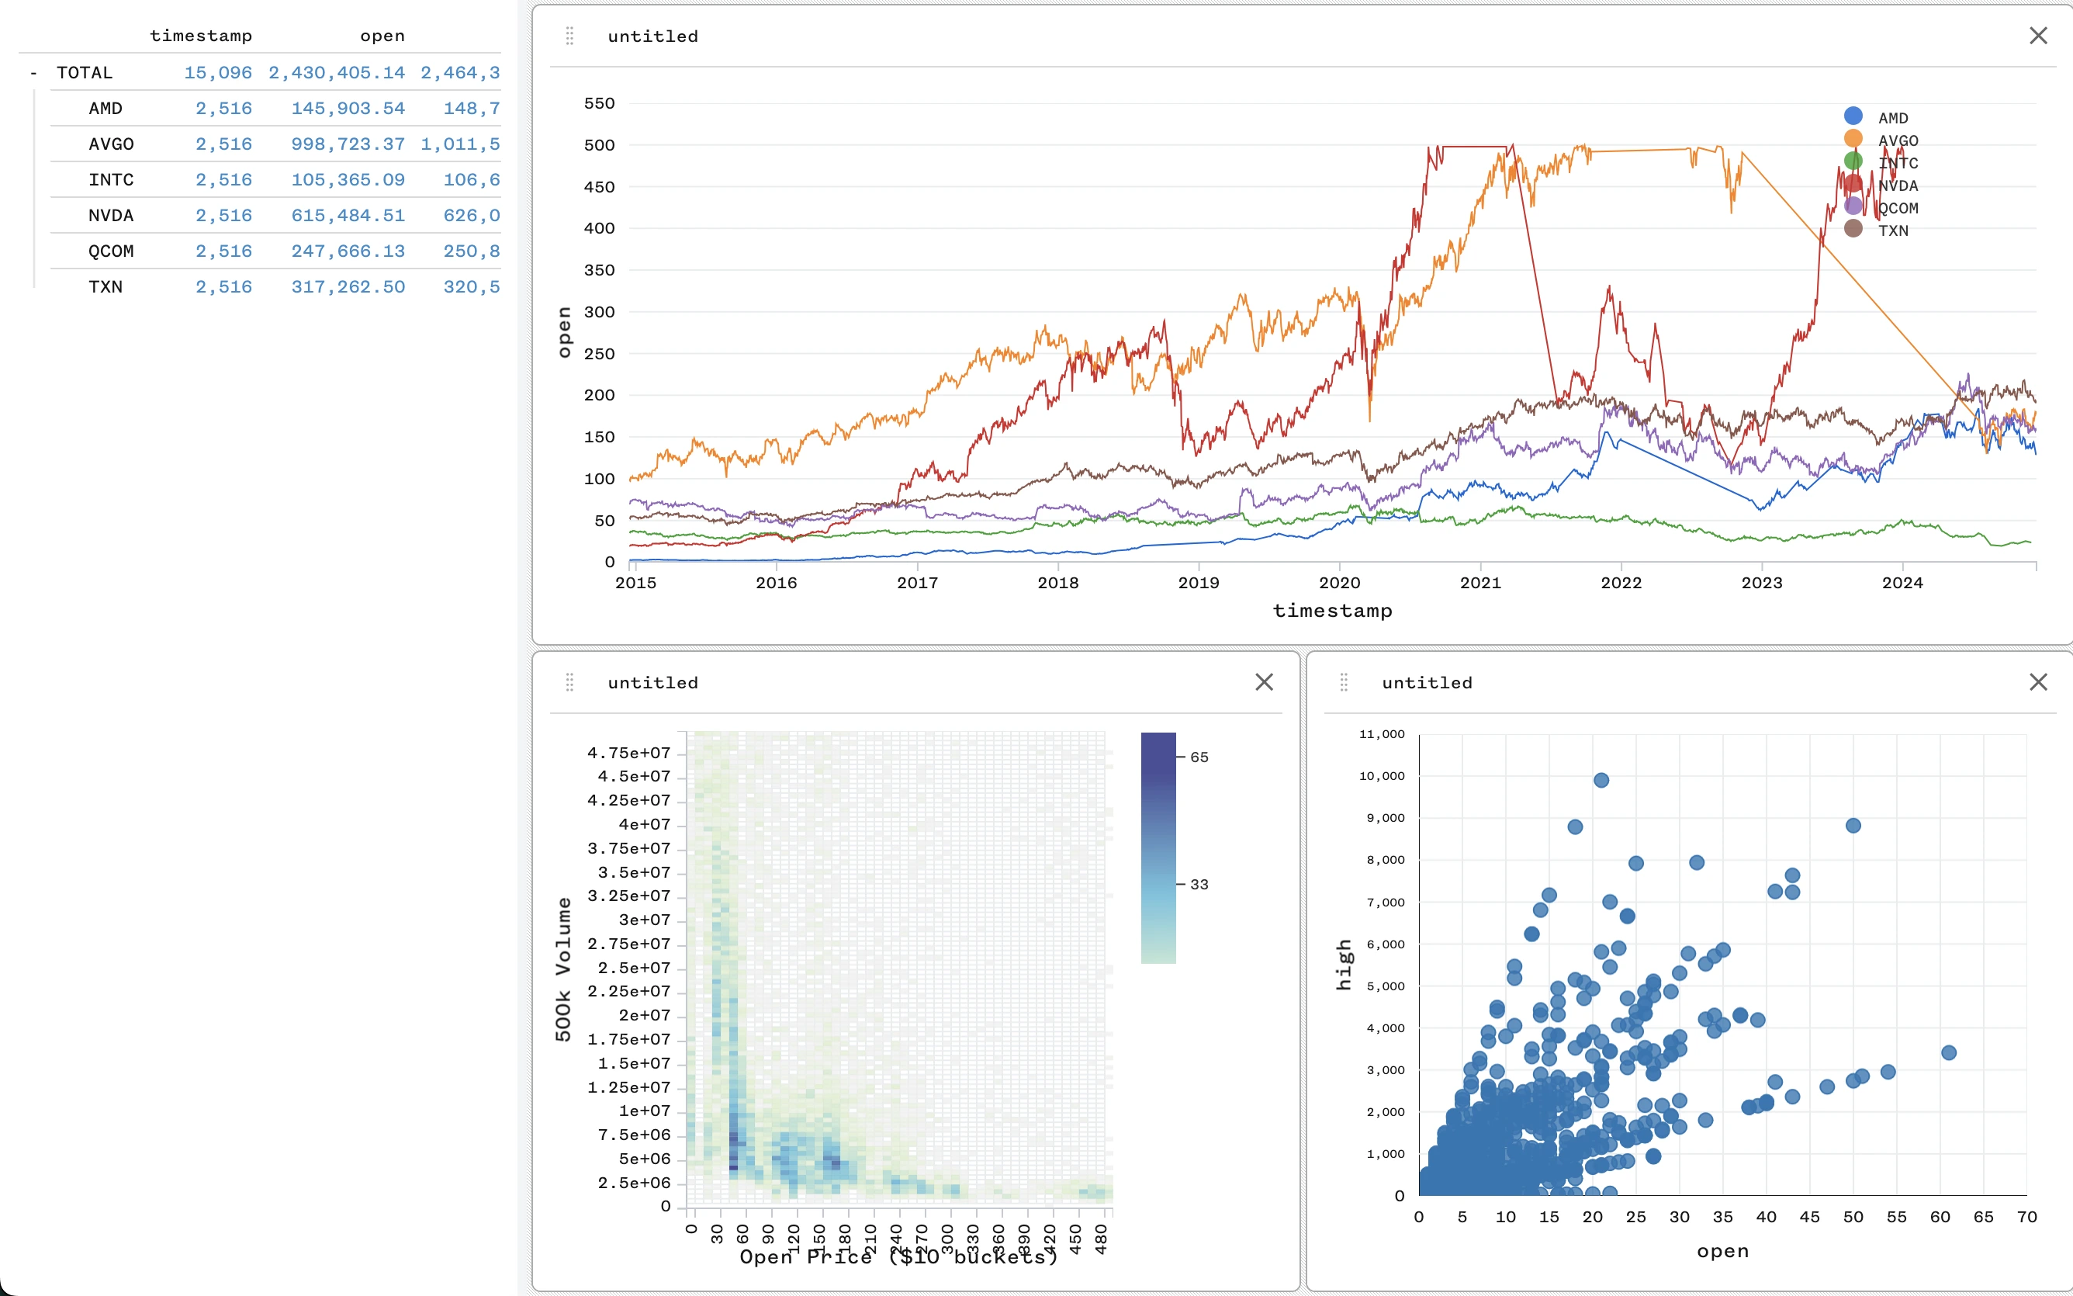Grab the heatmap panel drag handle
This screenshot has height=1296, width=2073.
tap(569, 682)
